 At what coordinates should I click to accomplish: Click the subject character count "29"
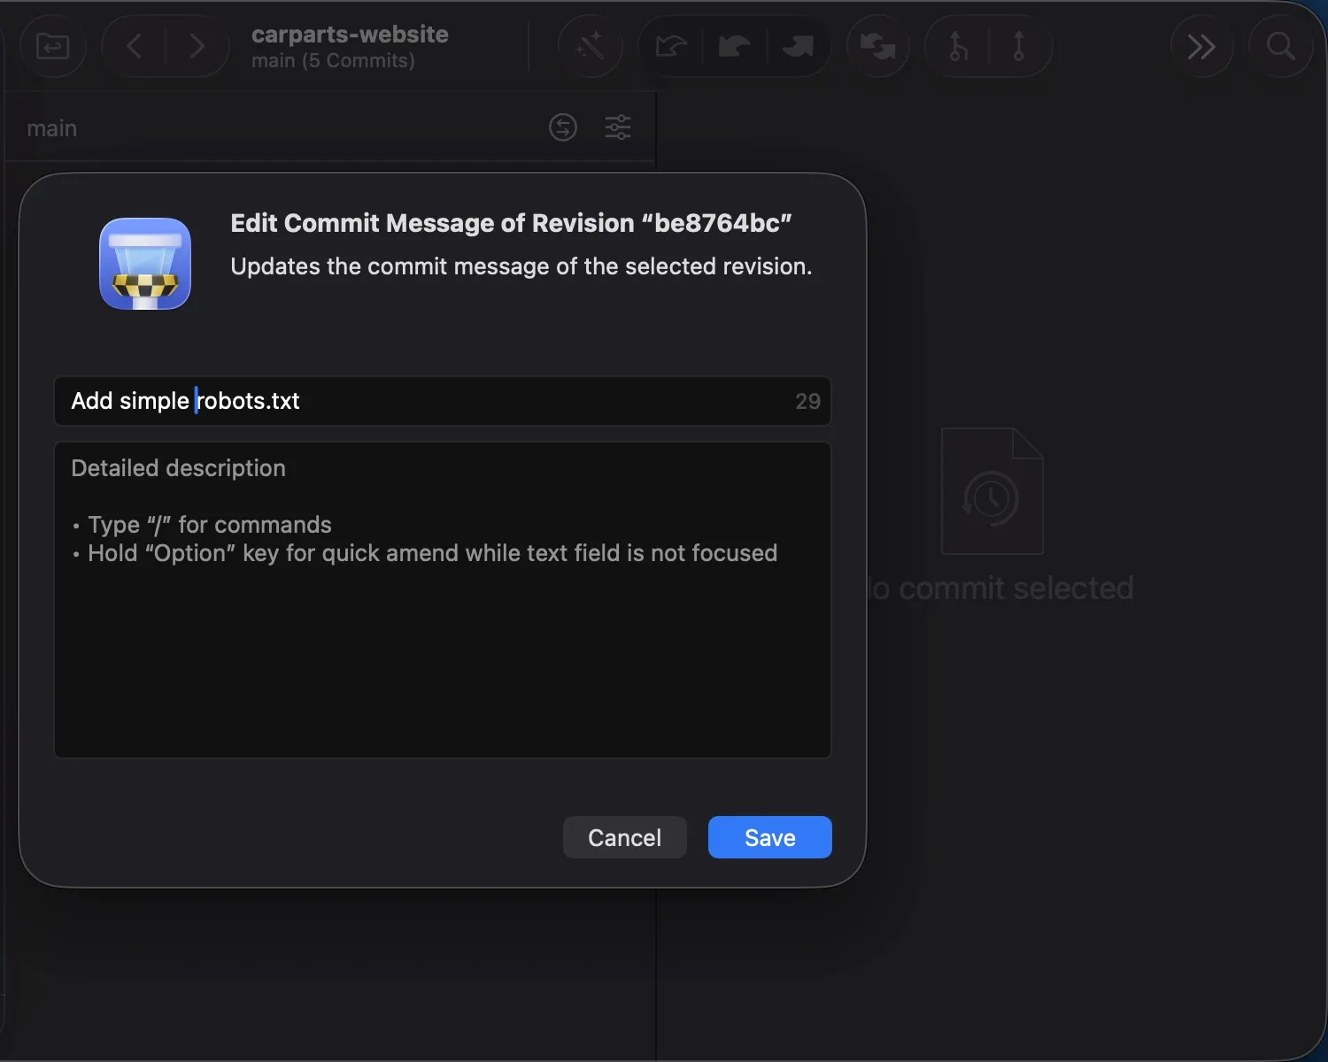tap(807, 402)
